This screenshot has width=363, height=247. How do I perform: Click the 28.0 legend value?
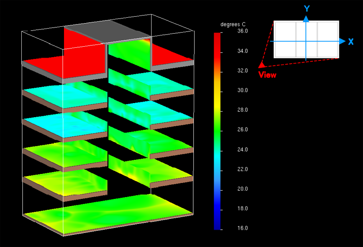click(242, 110)
